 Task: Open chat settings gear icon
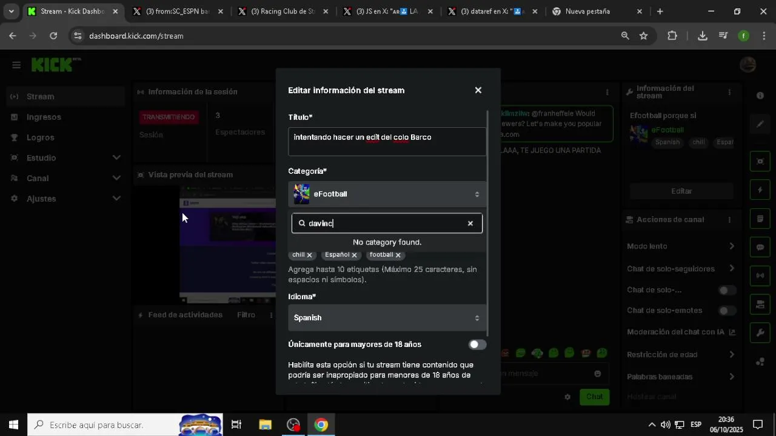tap(567, 397)
